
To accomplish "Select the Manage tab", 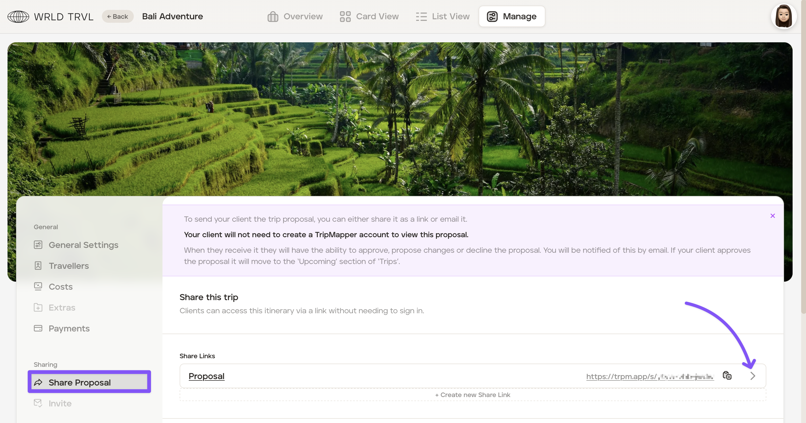I will (512, 17).
